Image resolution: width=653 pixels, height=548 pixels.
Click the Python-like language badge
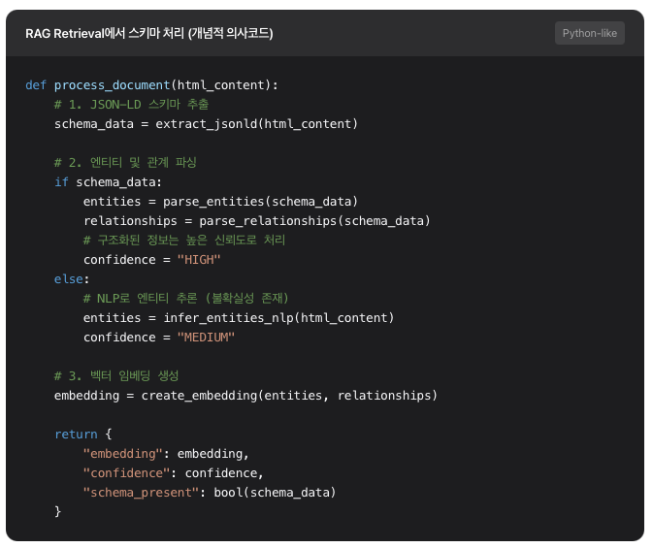coord(590,33)
